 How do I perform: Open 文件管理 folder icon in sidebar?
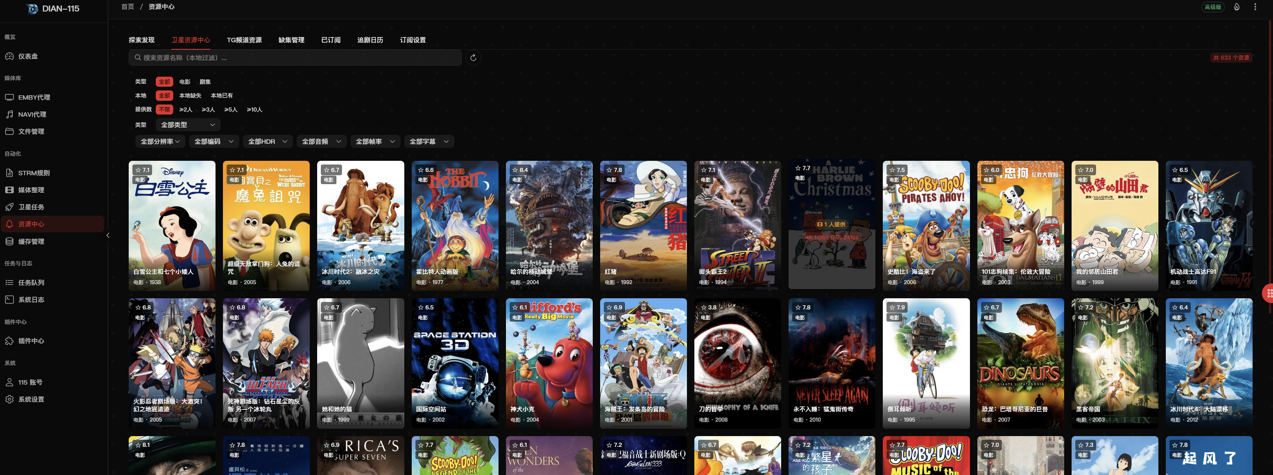point(9,131)
